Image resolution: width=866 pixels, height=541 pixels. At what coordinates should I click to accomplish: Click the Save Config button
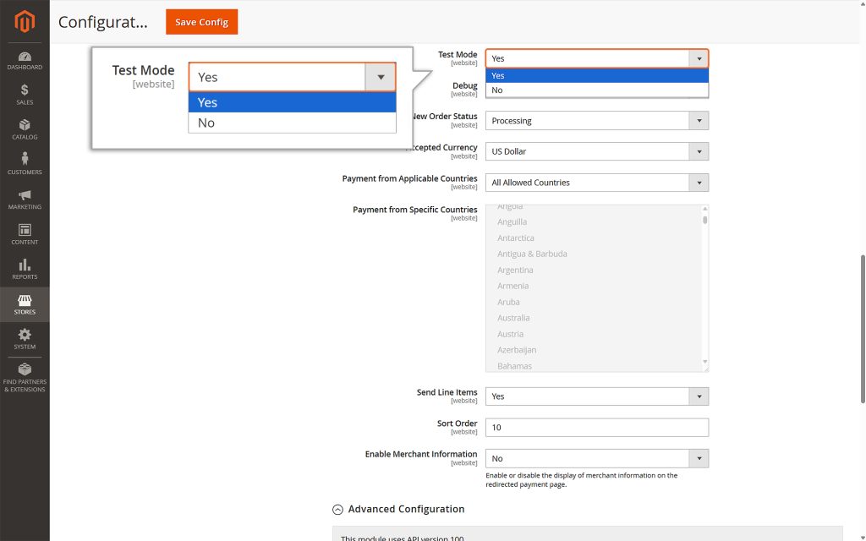[201, 22]
